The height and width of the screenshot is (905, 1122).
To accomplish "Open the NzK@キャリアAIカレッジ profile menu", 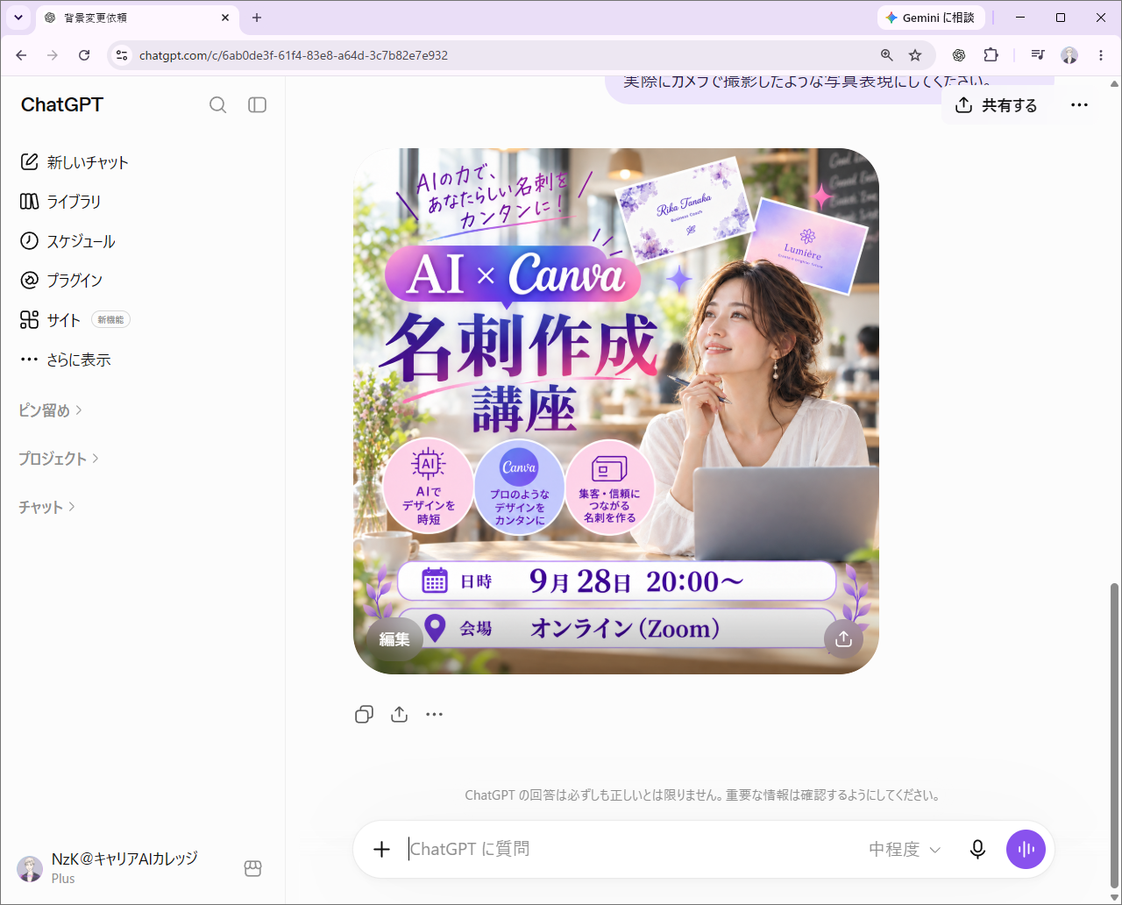I will click(x=110, y=867).
